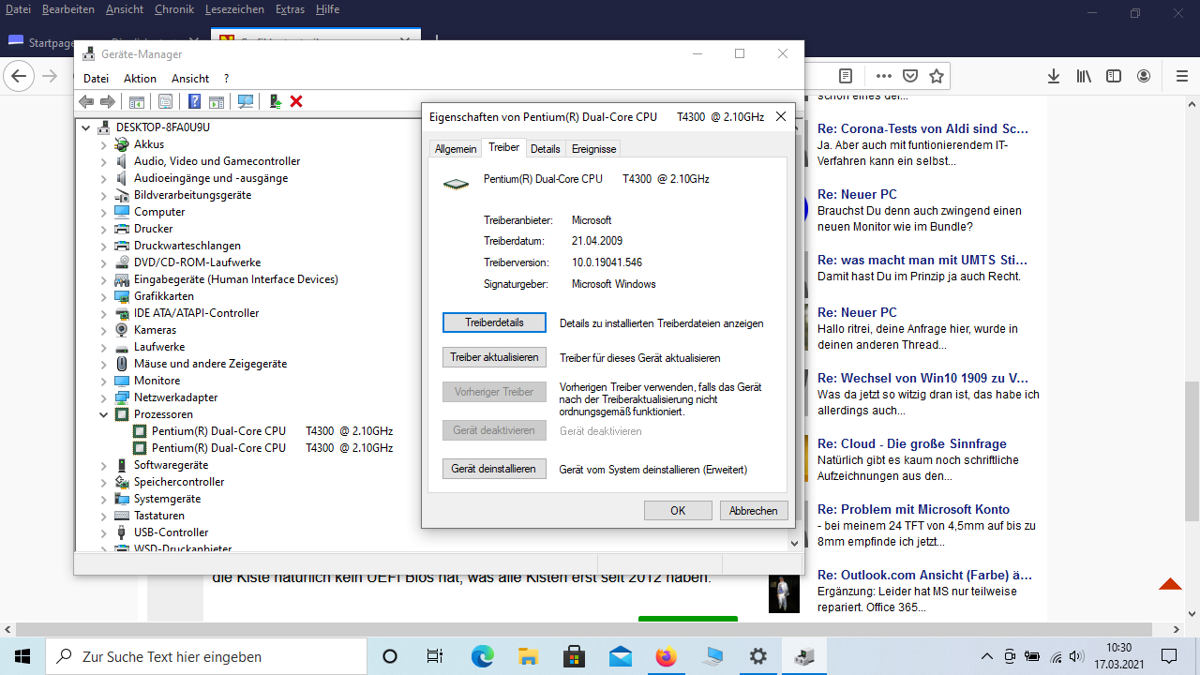Expand the Netzwerkadapter node
Image resolution: width=1200 pixels, height=675 pixels.
(x=104, y=397)
